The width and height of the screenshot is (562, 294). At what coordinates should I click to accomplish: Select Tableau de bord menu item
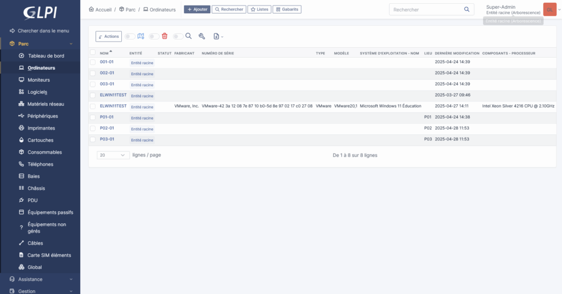[46, 55]
